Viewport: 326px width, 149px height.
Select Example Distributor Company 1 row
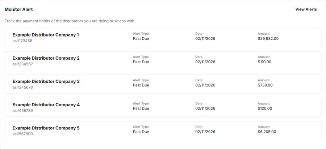(x=46, y=35)
